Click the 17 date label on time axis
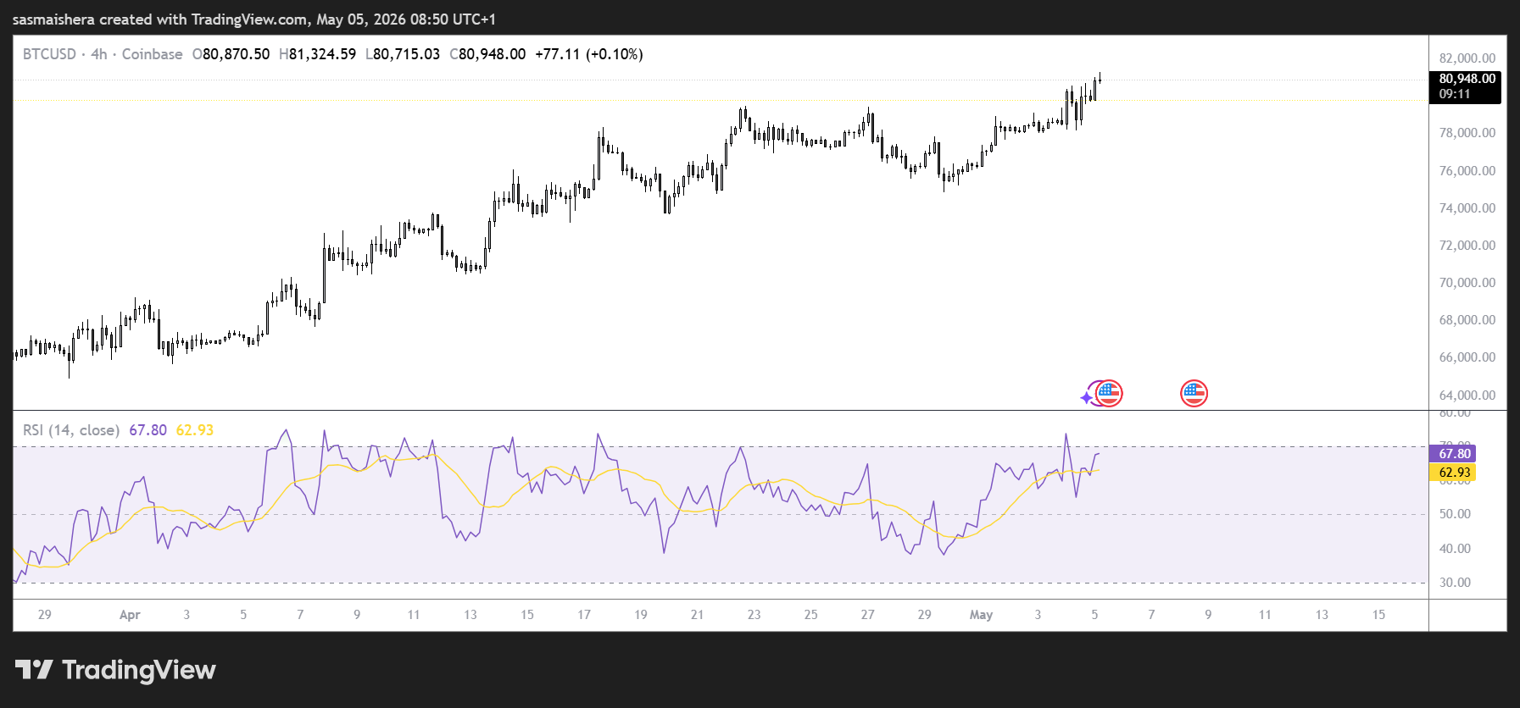The height and width of the screenshot is (708, 1520). [584, 615]
